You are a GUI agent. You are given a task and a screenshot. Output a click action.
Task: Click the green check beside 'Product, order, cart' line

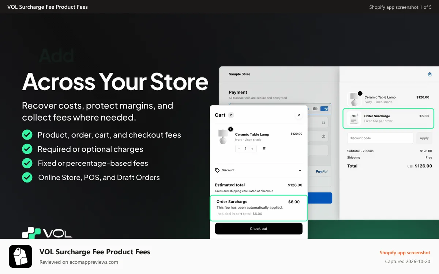(27, 135)
